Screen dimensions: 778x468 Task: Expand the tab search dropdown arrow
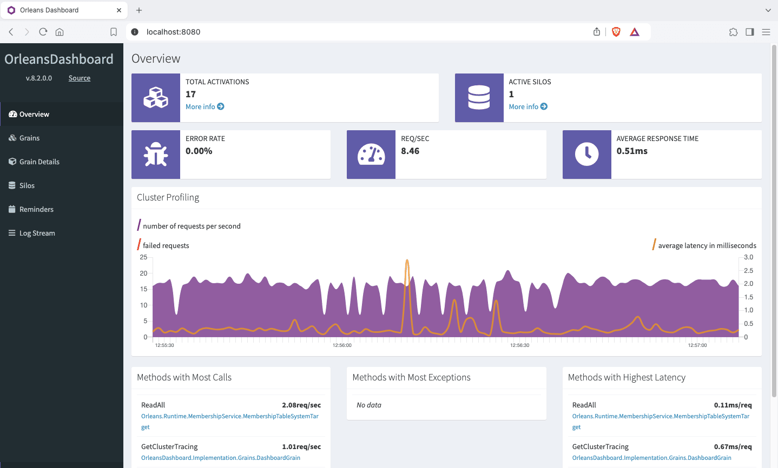click(768, 10)
